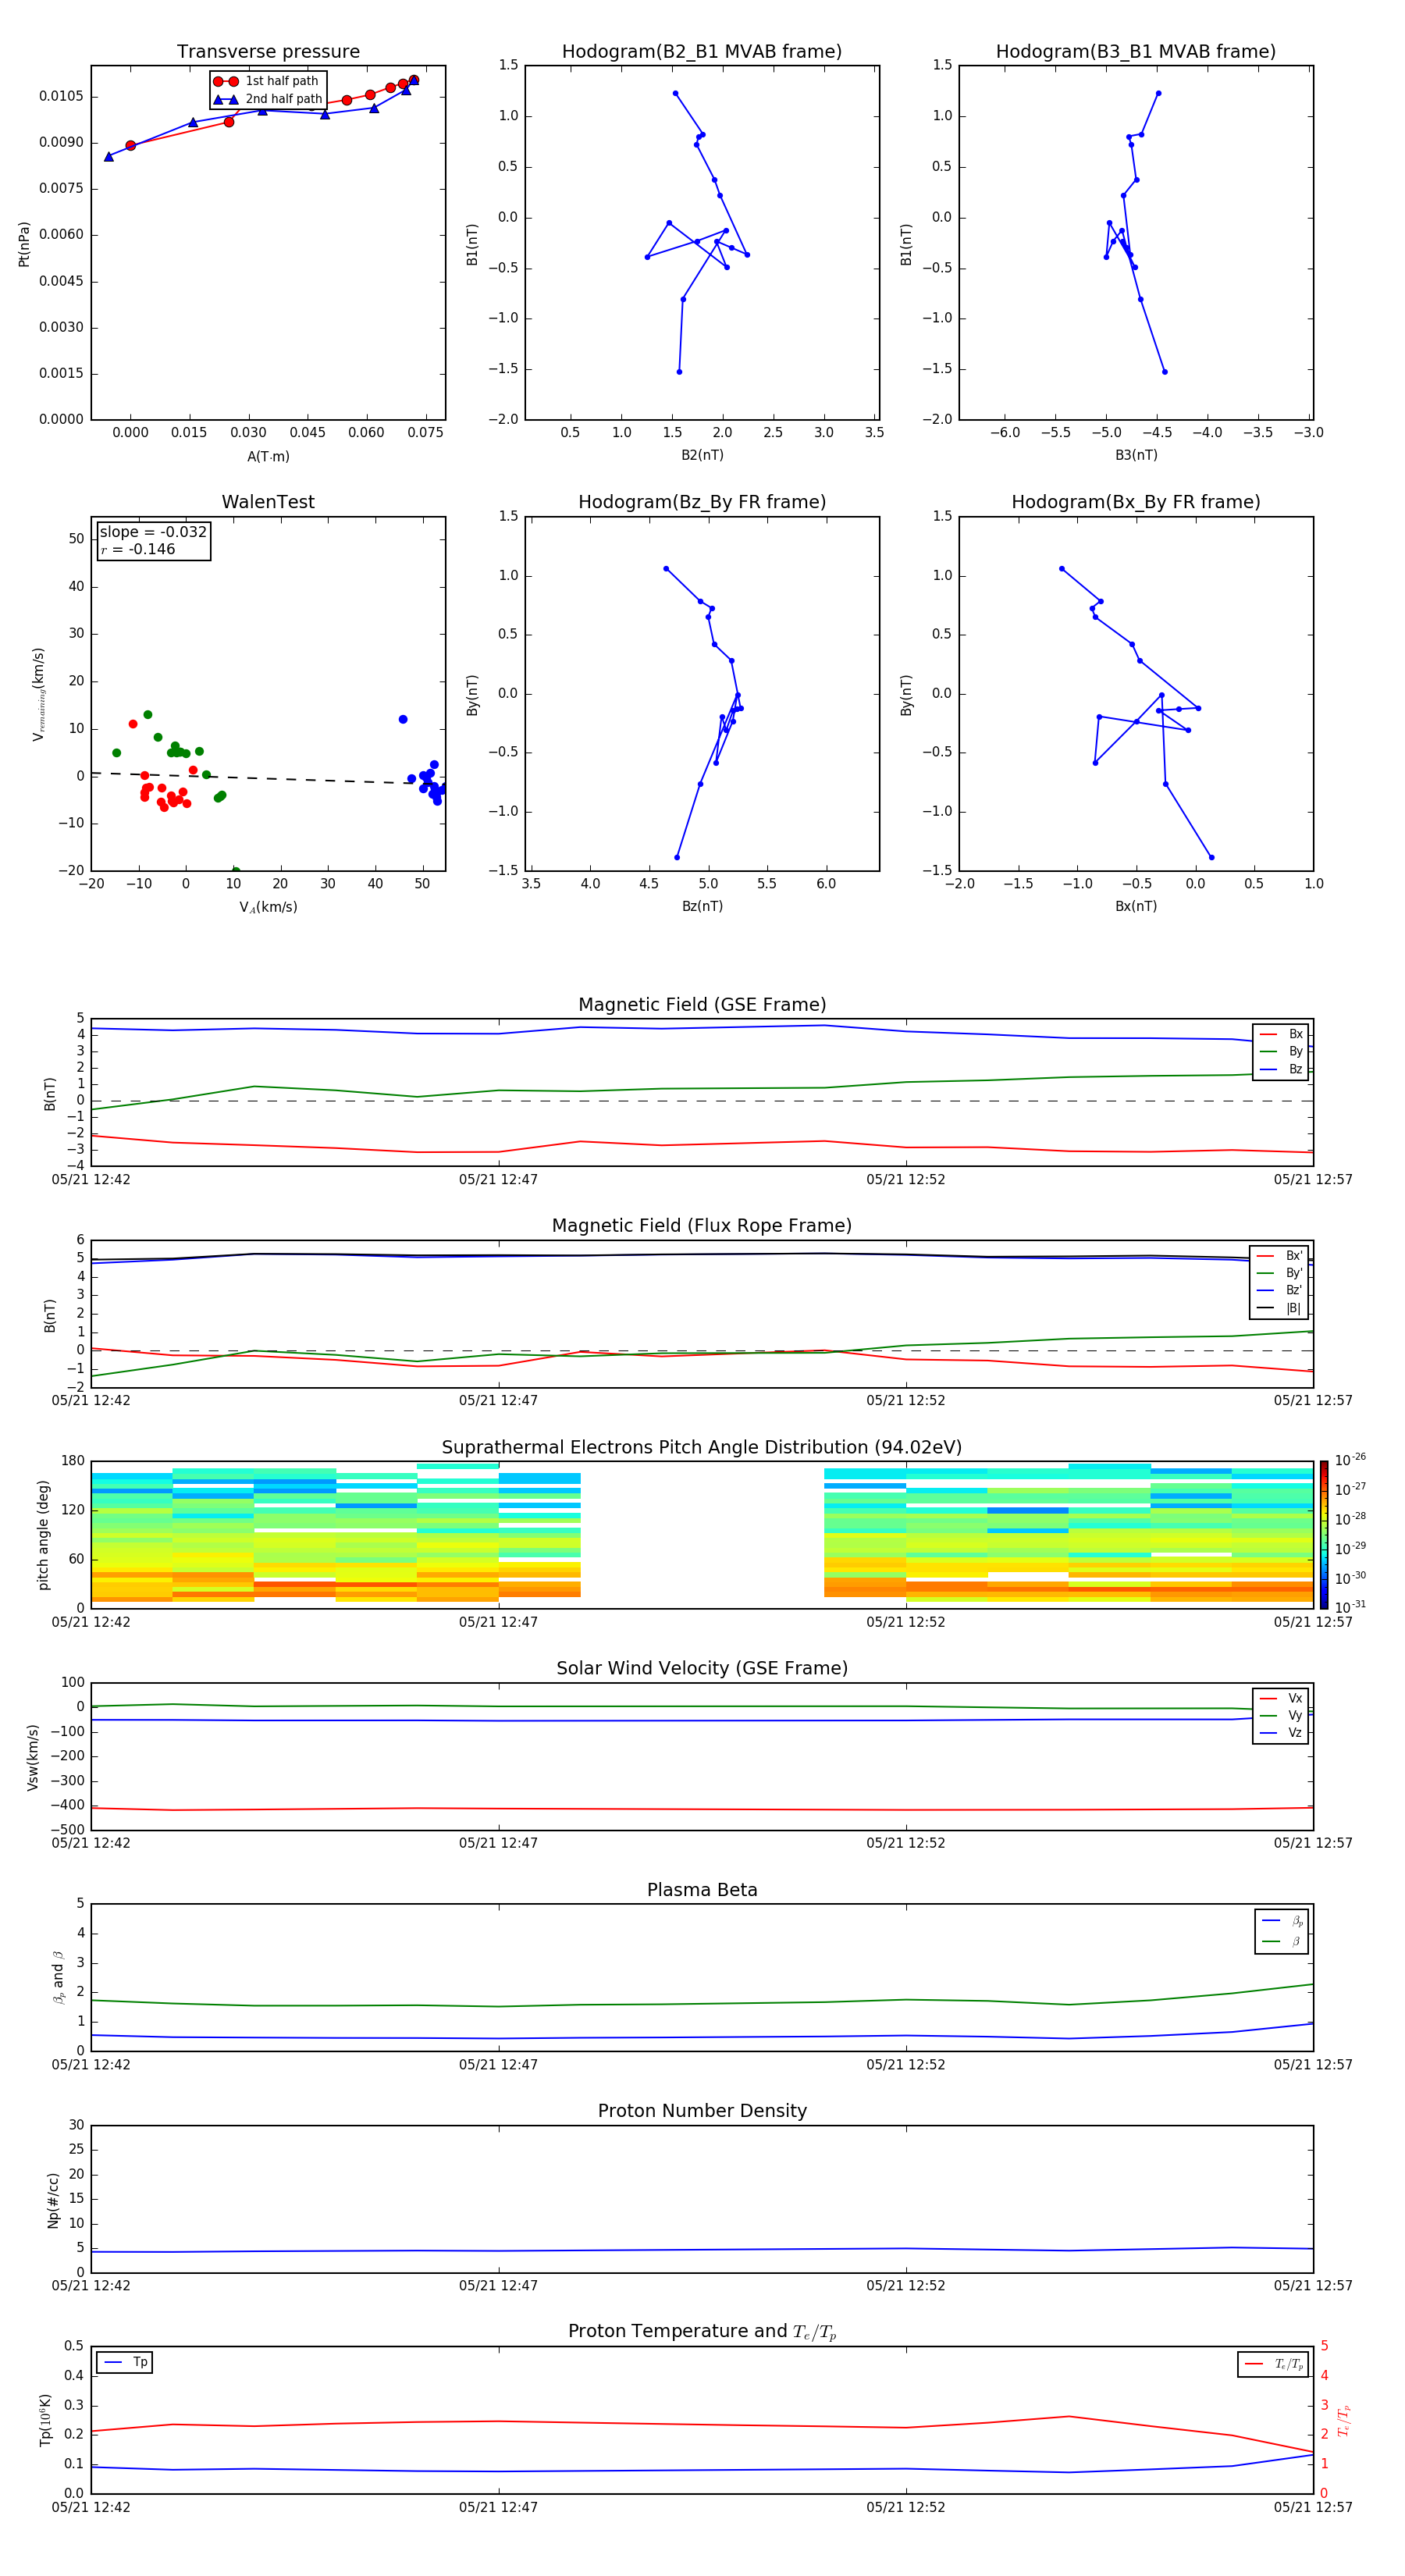The image size is (1405, 2576).
Task: Click the 'Hodogram(B2_B1 MVAB frame)' title
Action: (702, 52)
